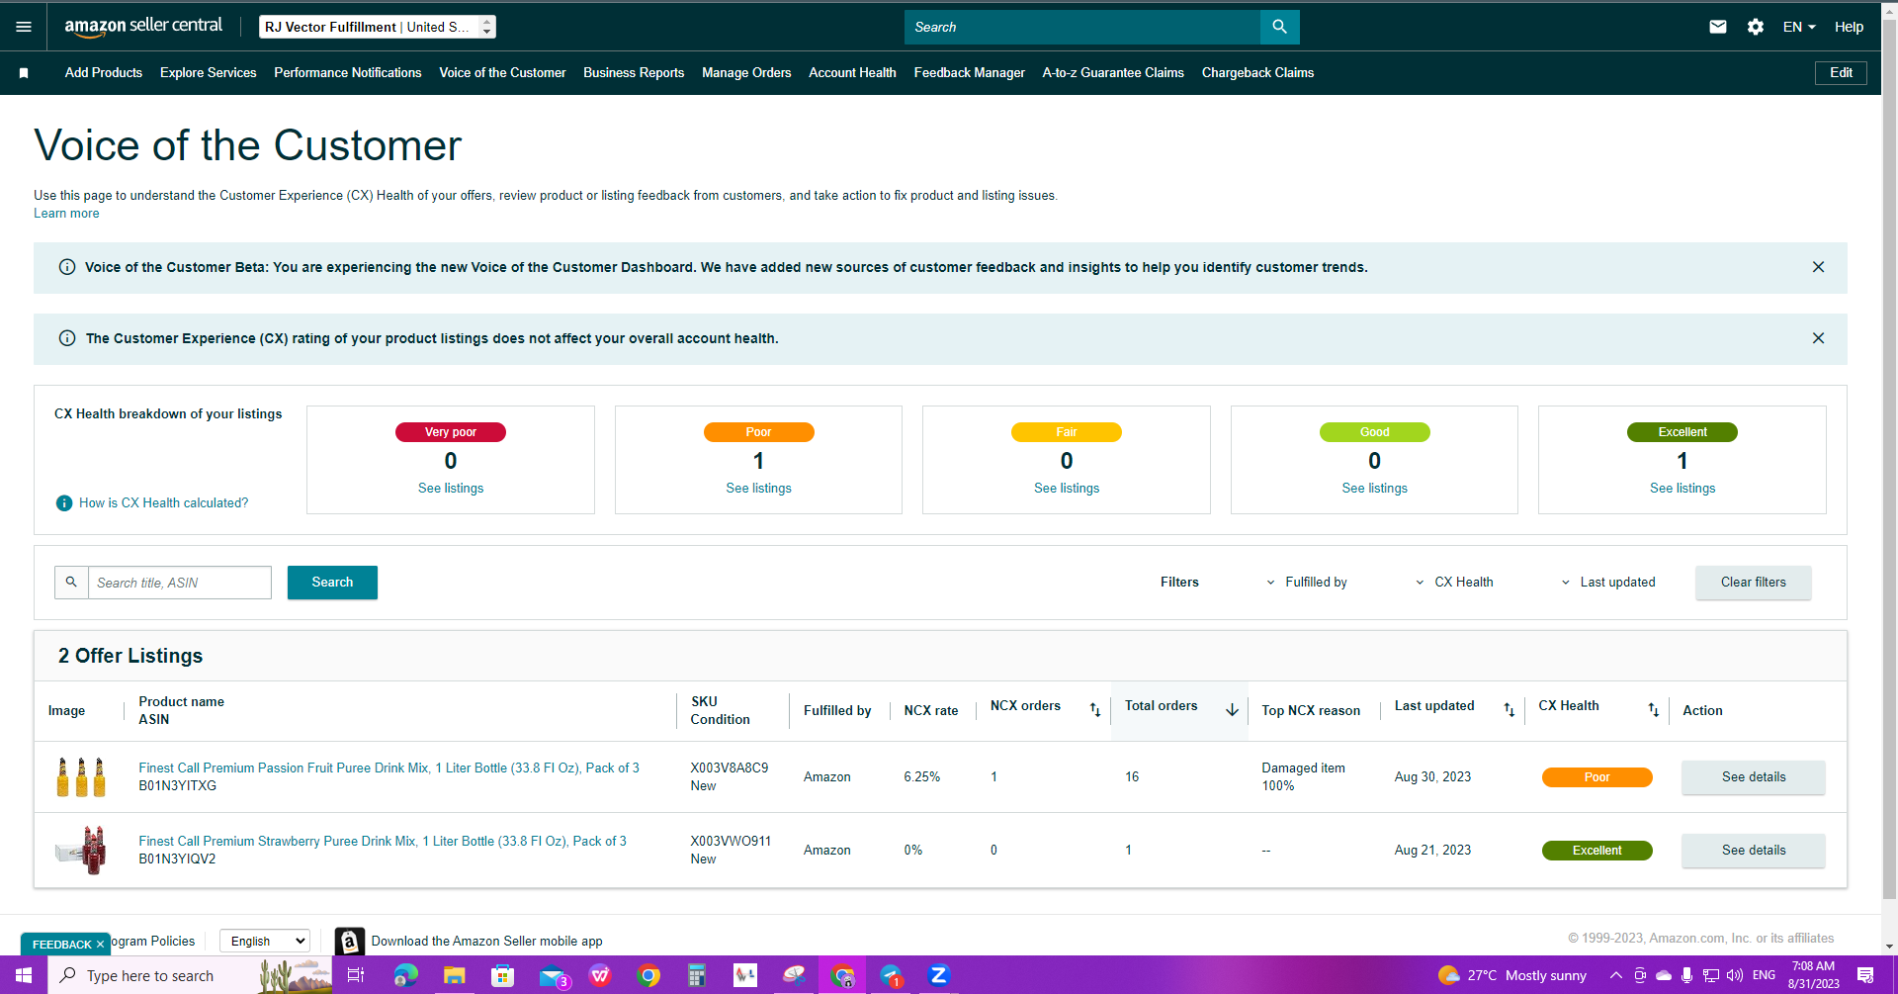
Task: Go to Chargeback Claims
Action: tap(1257, 73)
